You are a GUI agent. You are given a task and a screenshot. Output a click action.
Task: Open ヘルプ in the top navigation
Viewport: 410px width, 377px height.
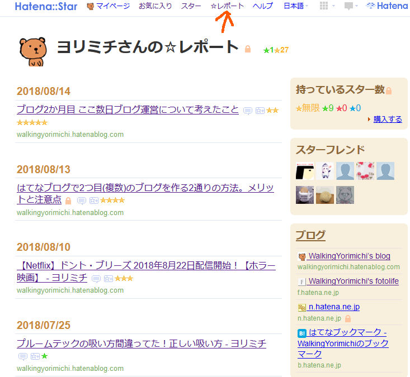(x=263, y=6)
